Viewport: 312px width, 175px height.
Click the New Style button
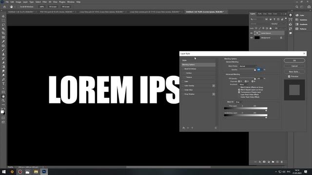[294, 71]
